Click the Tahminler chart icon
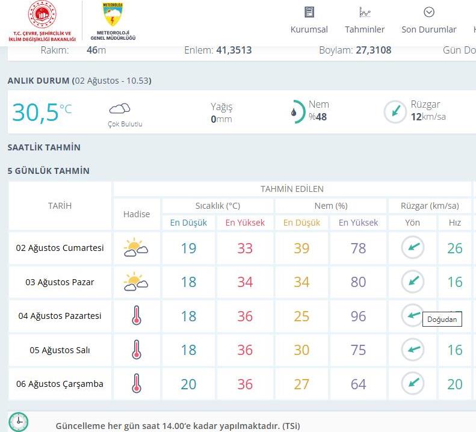 point(365,12)
